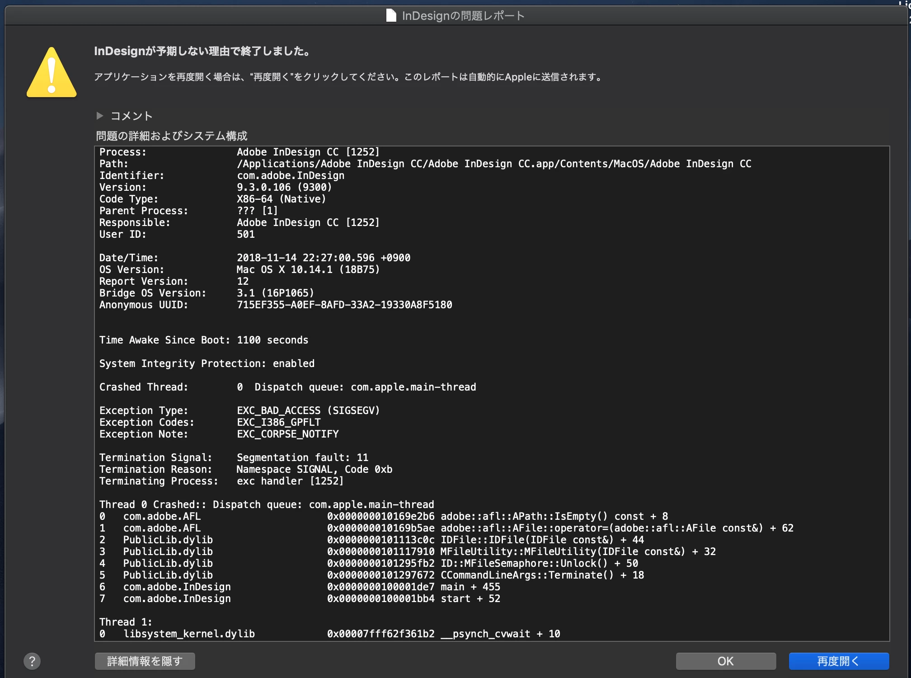Click the コメント section label
911x678 pixels.
click(x=131, y=116)
